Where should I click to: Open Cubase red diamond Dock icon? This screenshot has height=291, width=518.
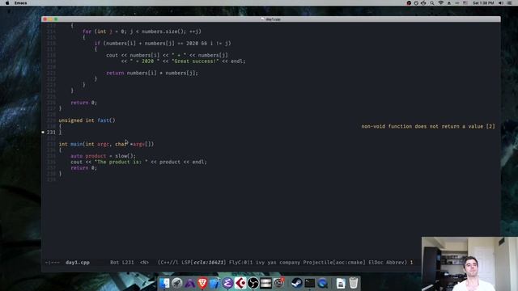(x=240, y=283)
